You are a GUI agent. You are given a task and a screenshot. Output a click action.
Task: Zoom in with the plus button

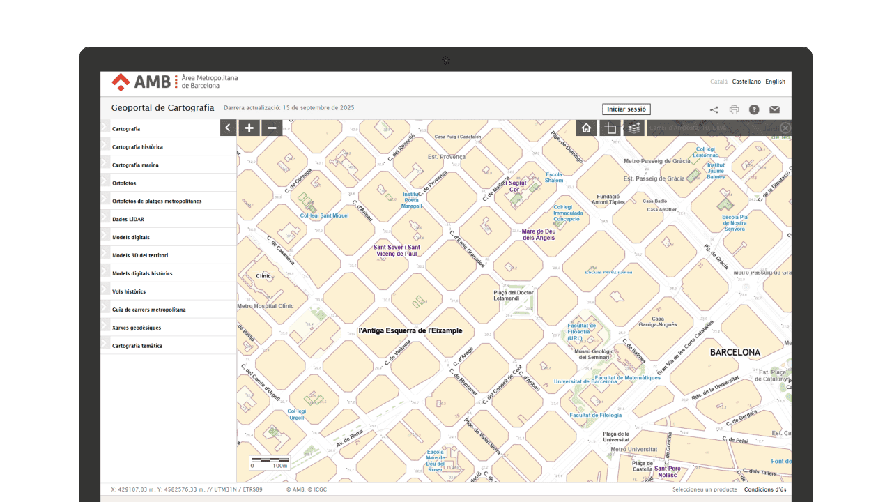coord(249,128)
